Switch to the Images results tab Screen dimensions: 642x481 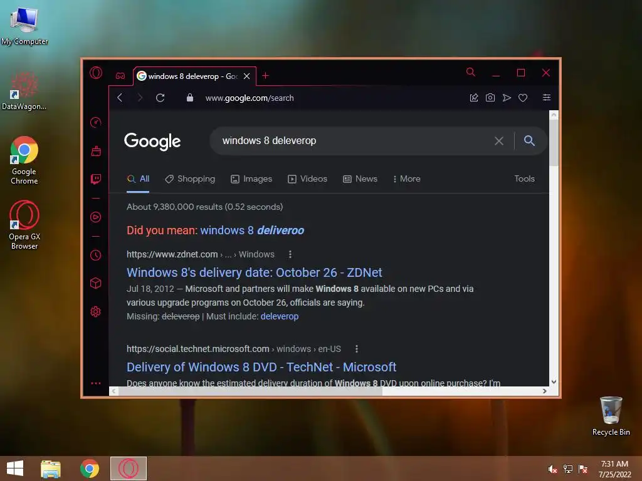click(x=251, y=178)
